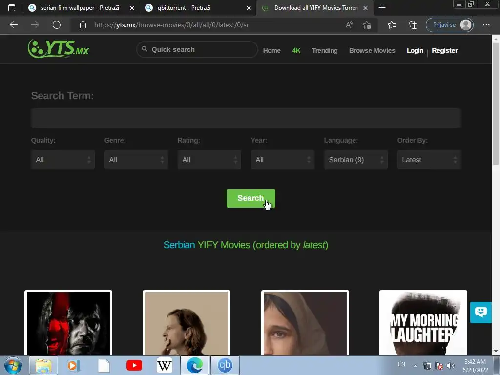This screenshot has height=375, width=500.
Task: Click the Register link
Action: pos(444,50)
